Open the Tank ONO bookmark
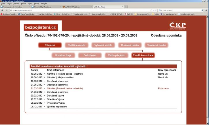 129,14
